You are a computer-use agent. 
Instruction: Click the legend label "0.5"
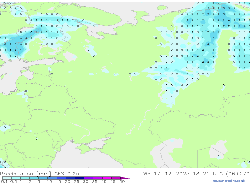(13, 182)
